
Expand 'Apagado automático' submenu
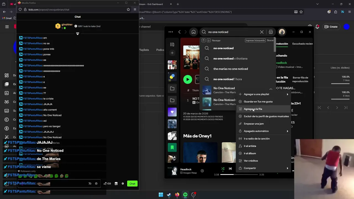[x=264, y=131]
